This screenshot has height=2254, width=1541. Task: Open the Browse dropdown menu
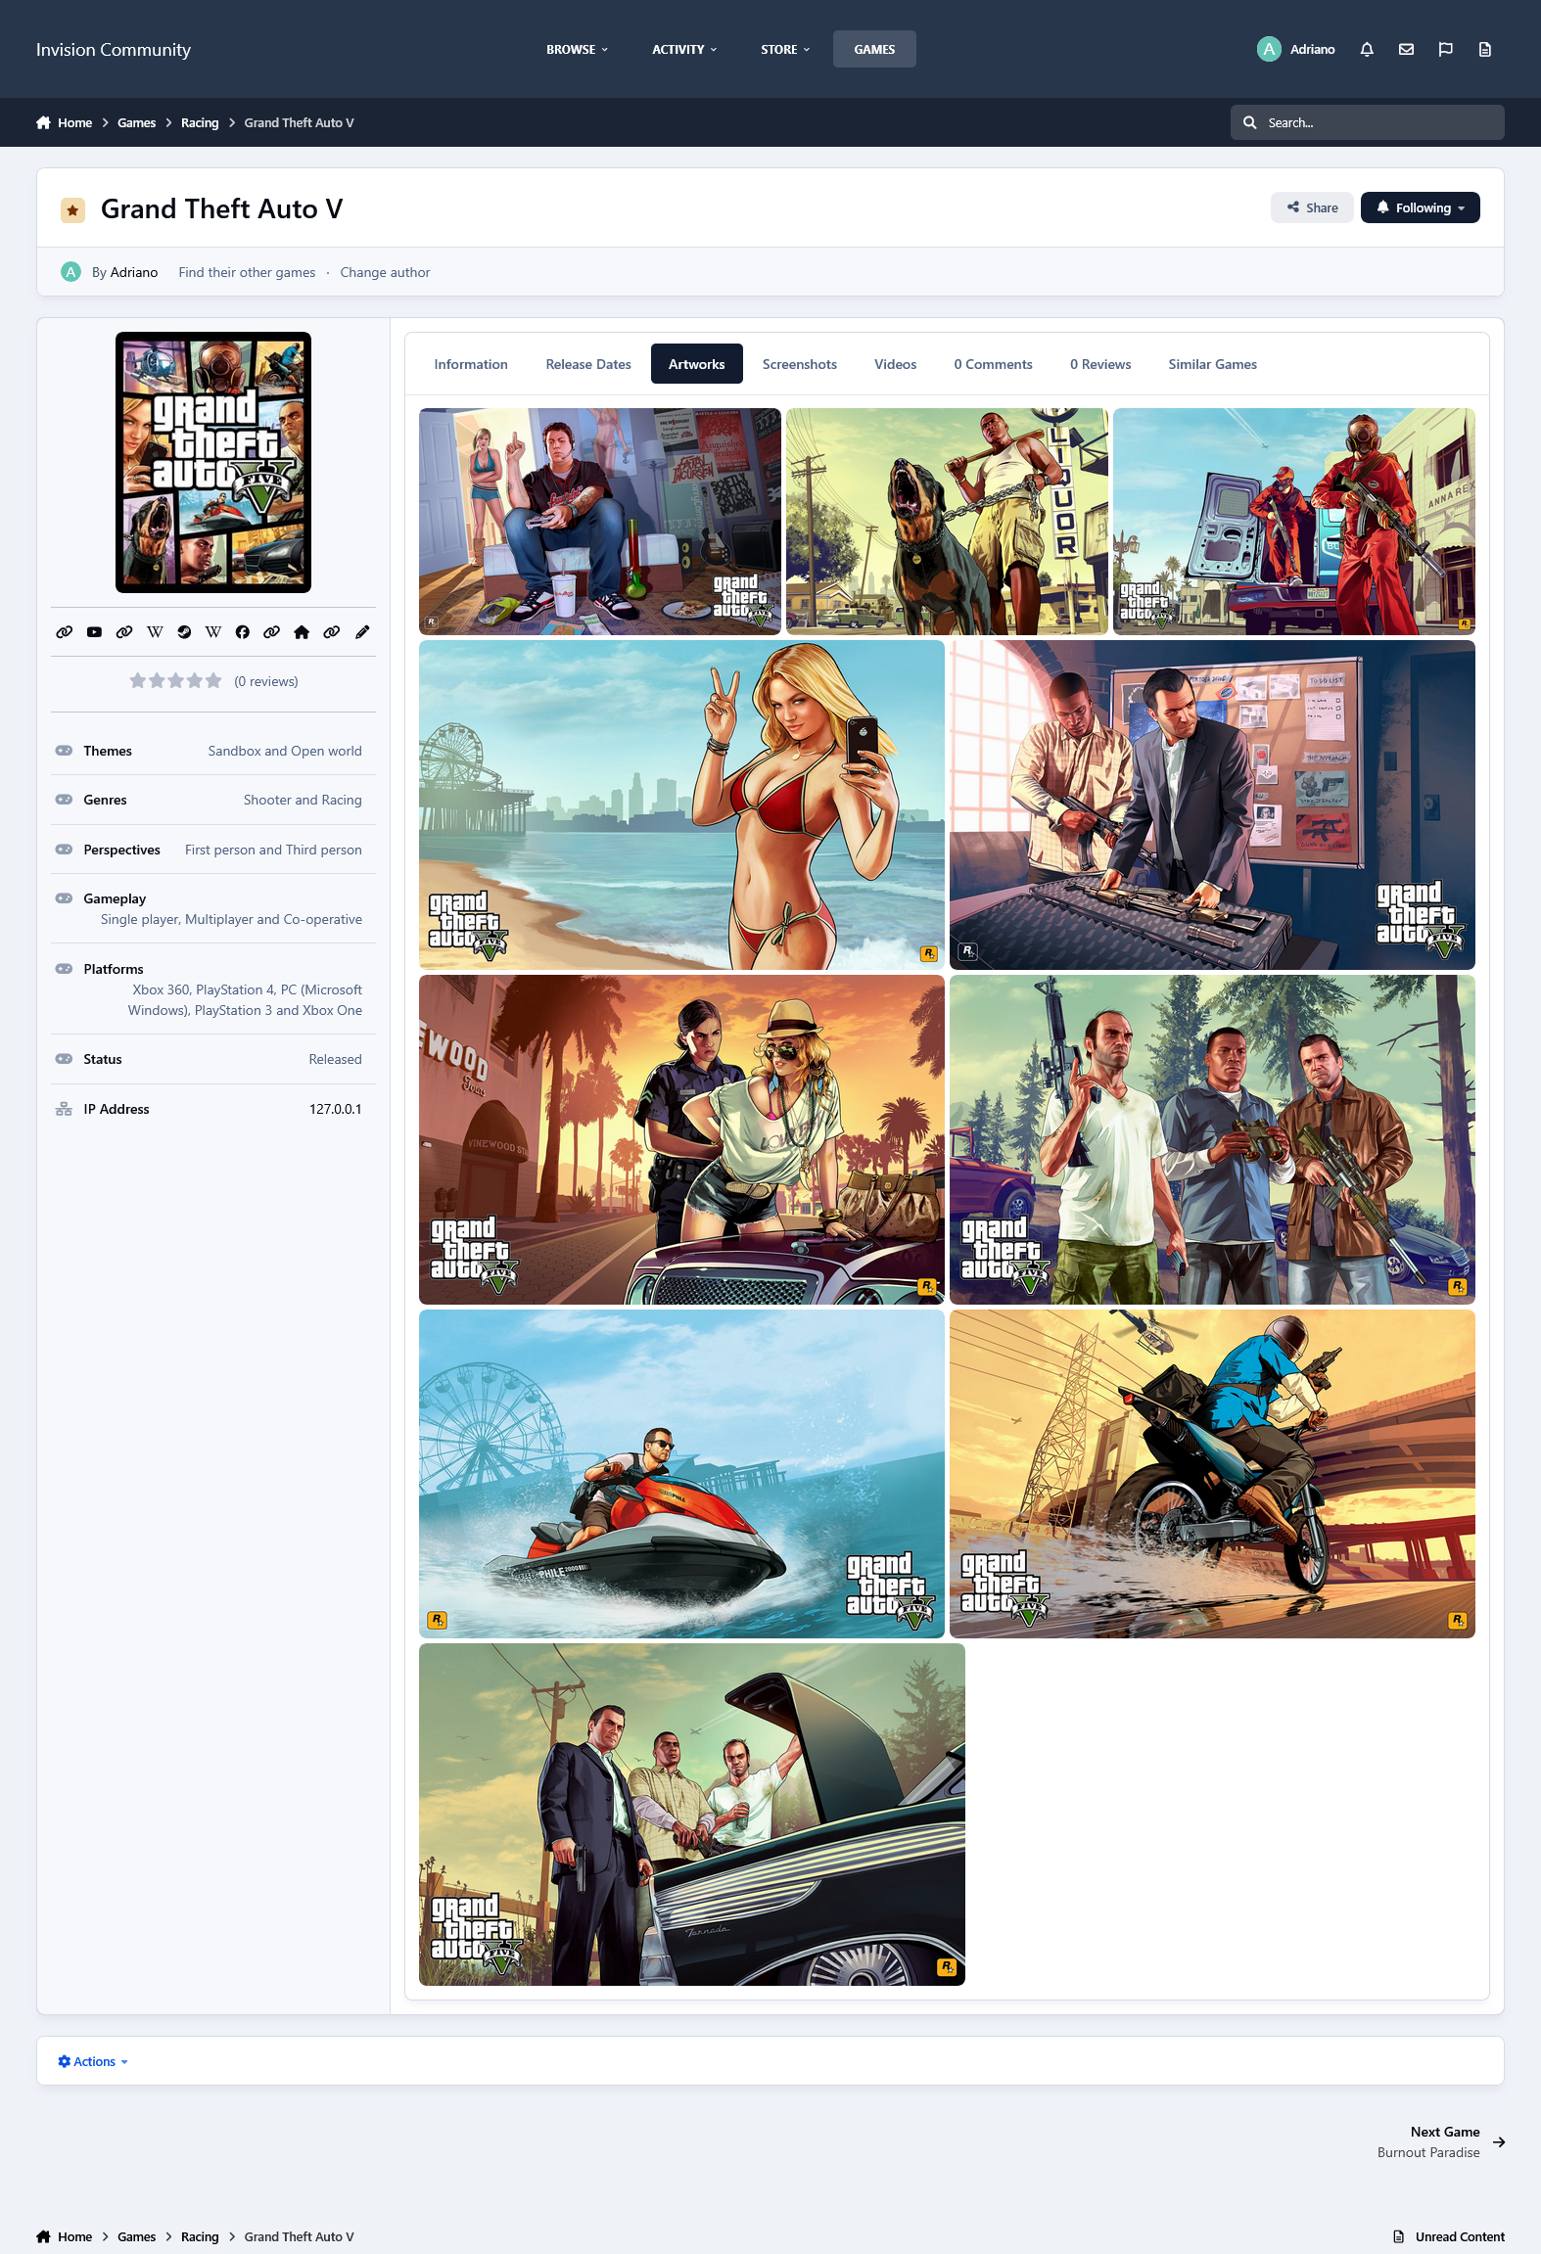[x=577, y=49]
